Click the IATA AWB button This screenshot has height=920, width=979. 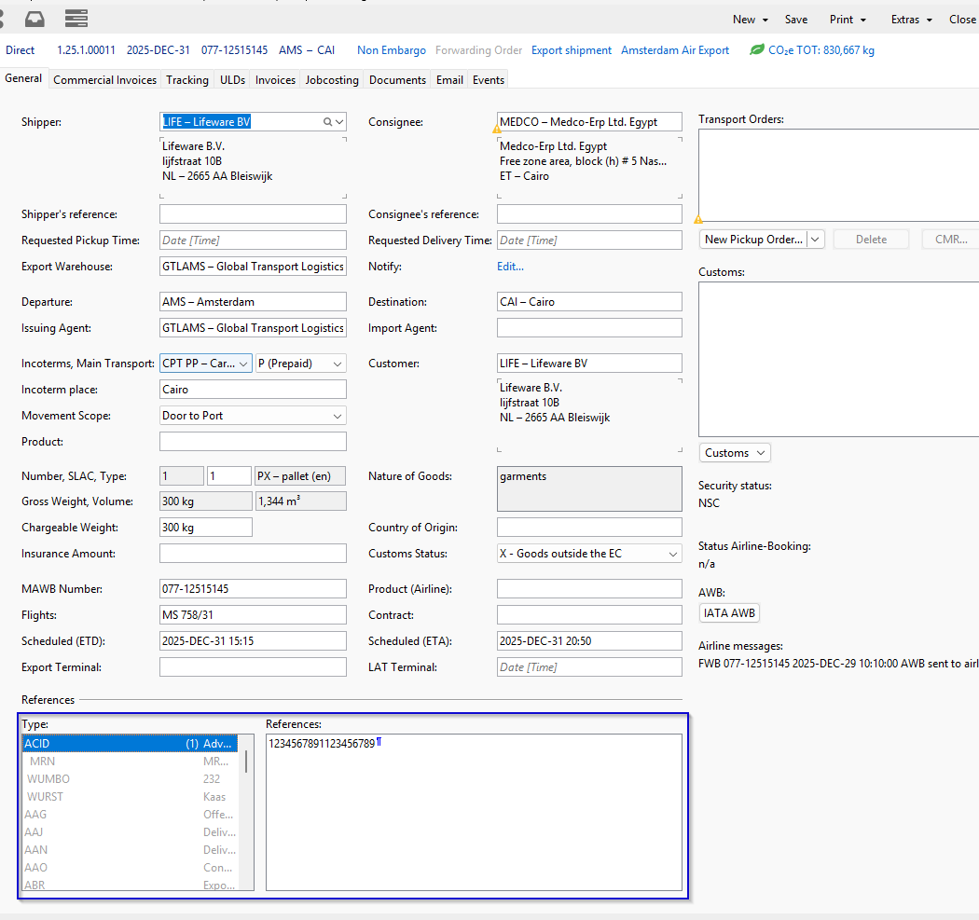tap(729, 613)
